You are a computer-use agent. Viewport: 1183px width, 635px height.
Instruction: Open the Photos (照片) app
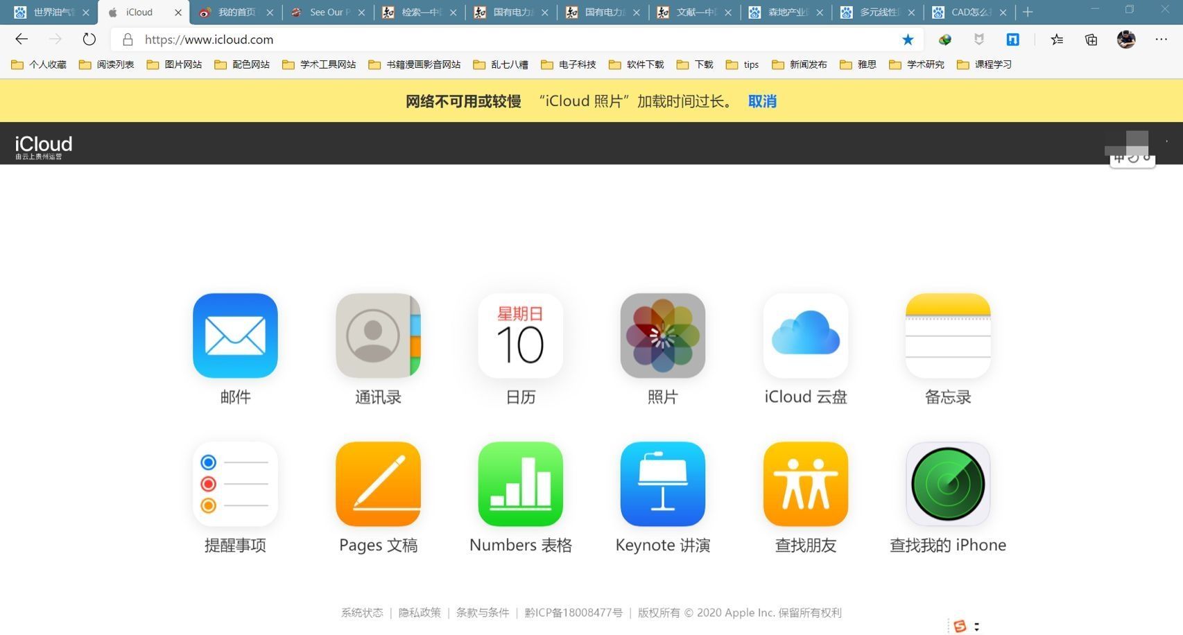663,336
